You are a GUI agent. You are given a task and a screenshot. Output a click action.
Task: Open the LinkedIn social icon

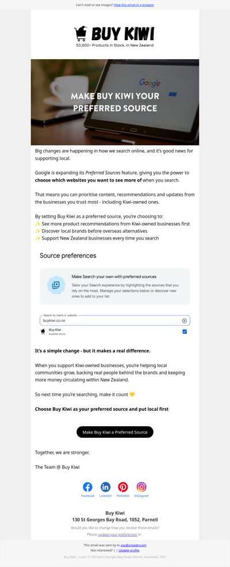pos(105,487)
